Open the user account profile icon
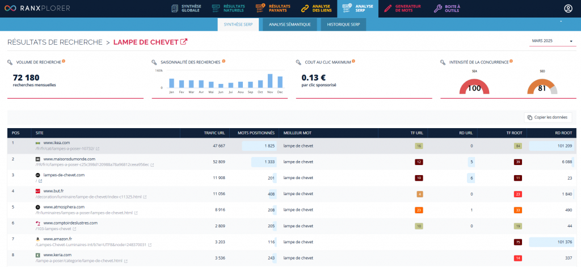Screen dimensions: 581x267 pyautogui.click(x=568, y=9)
